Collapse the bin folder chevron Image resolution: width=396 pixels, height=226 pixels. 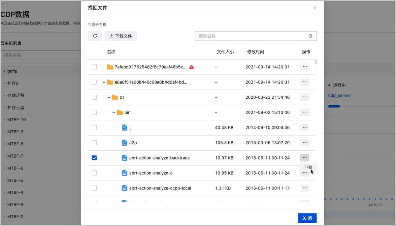coord(114,113)
